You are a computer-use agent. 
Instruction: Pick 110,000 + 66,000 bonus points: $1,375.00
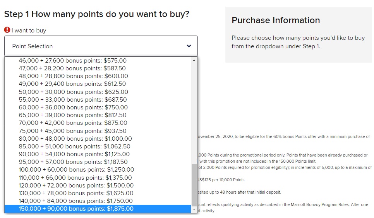tap(75, 177)
